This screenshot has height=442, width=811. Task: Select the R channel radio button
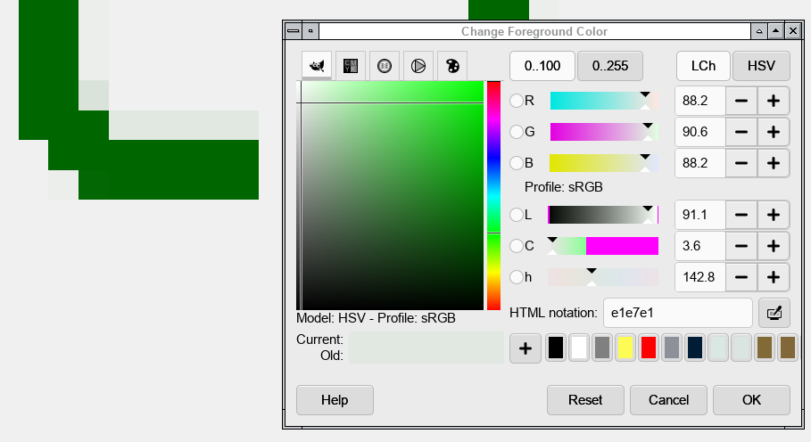[x=517, y=102]
